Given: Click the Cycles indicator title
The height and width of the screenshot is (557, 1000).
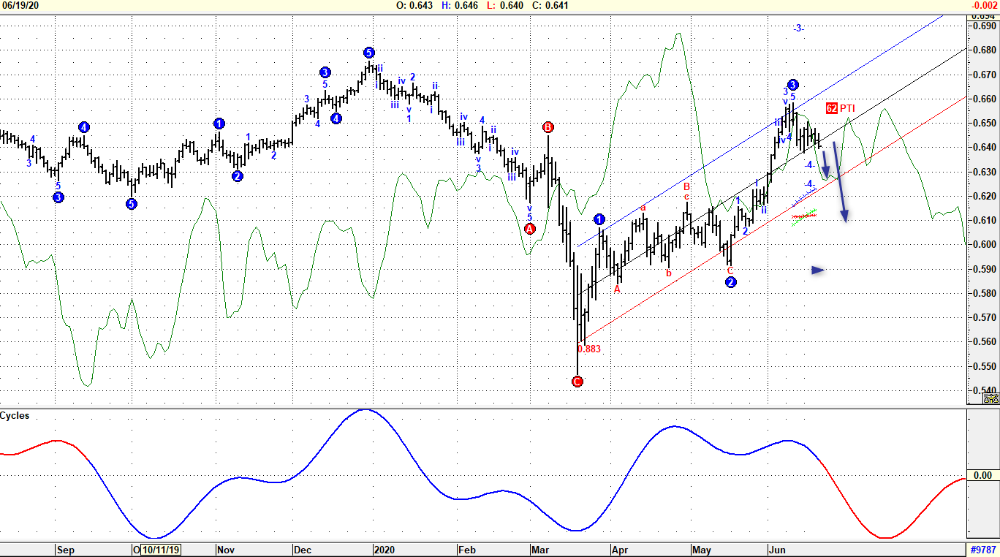Looking at the screenshot, I should (15, 416).
